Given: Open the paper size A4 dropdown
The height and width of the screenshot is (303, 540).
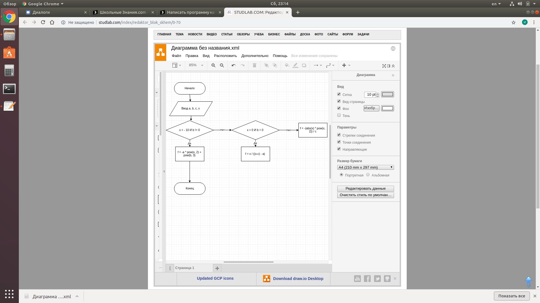Looking at the screenshot, I should click(x=365, y=167).
